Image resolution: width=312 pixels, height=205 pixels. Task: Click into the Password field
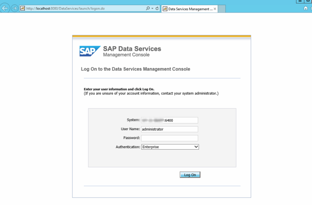pyautogui.click(x=169, y=138)
